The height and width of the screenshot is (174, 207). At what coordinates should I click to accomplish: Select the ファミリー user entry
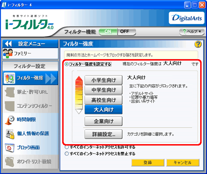(x=30, y=53)
